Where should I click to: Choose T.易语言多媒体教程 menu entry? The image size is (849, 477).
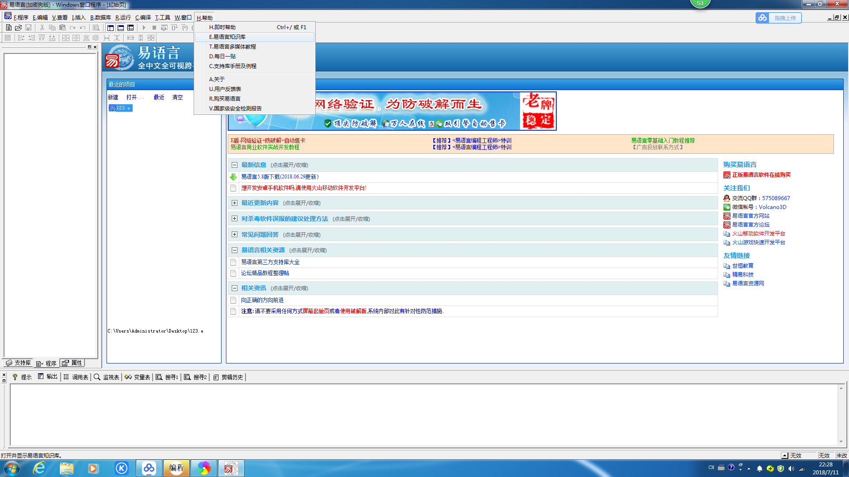pos(255,47)
